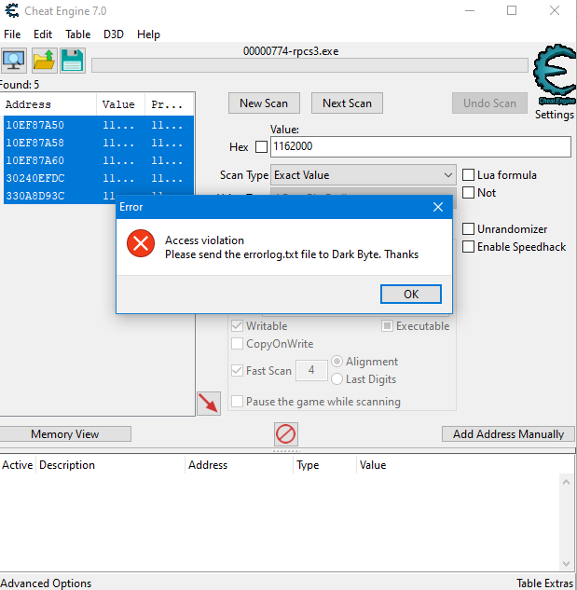Screen dimensions: 577x590
Task: Check Pause the game while scanning
Action: (x=237, y=402)
